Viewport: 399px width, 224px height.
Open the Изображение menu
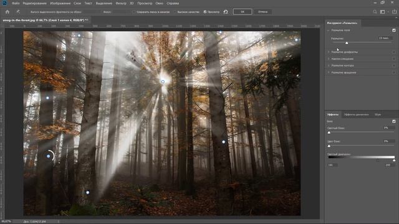pyautogui.click(x=60, y=3)
